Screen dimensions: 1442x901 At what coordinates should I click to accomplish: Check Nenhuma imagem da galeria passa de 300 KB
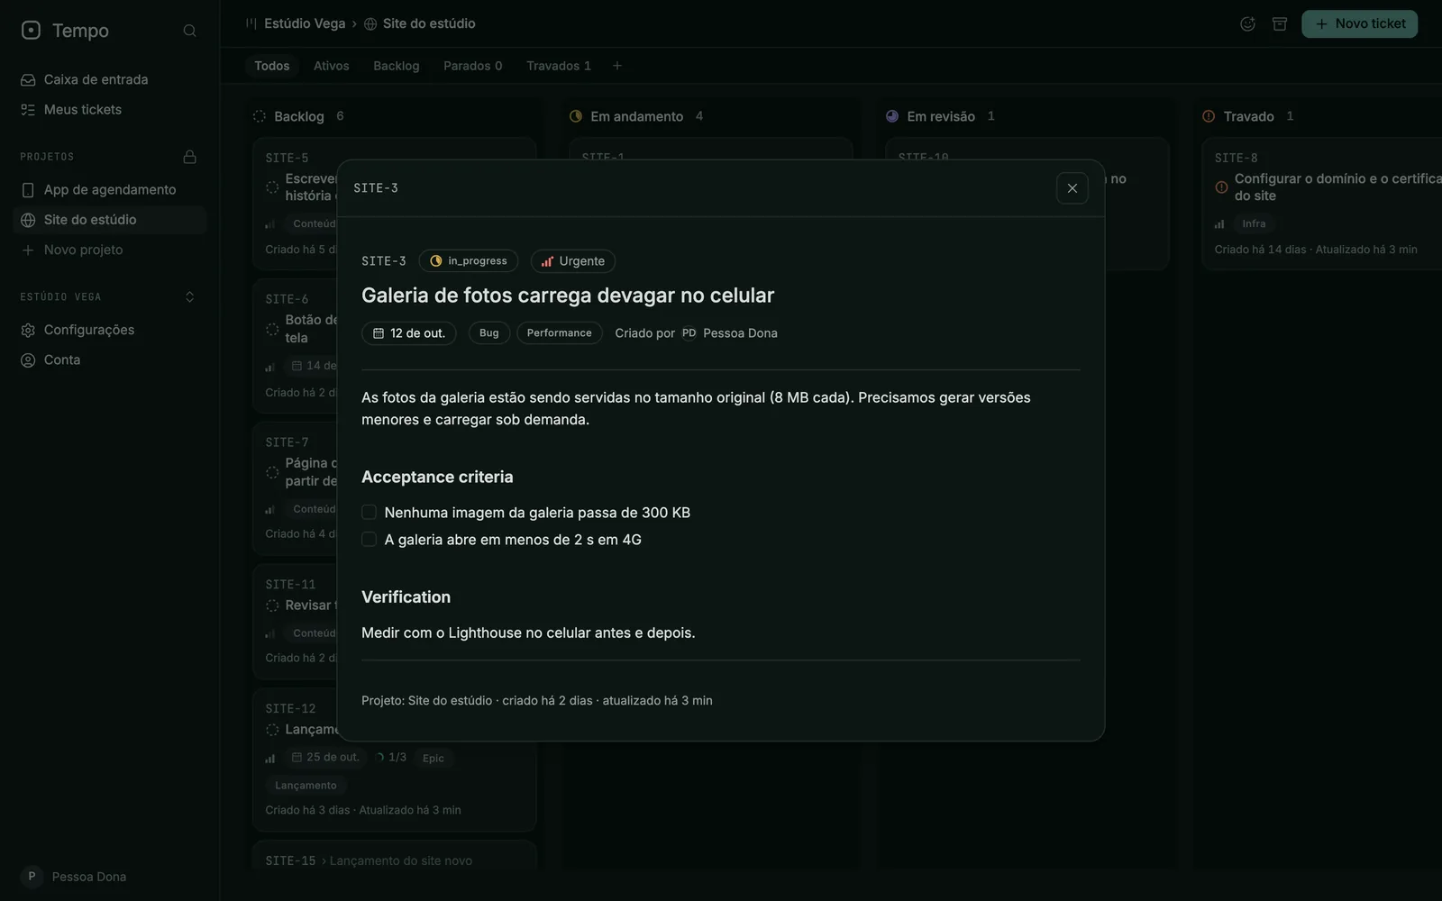pos(370,513)
